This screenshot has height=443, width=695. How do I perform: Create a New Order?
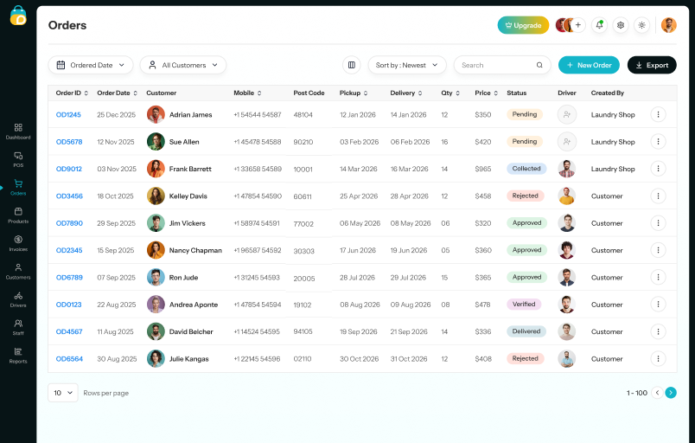pos(589,65)
